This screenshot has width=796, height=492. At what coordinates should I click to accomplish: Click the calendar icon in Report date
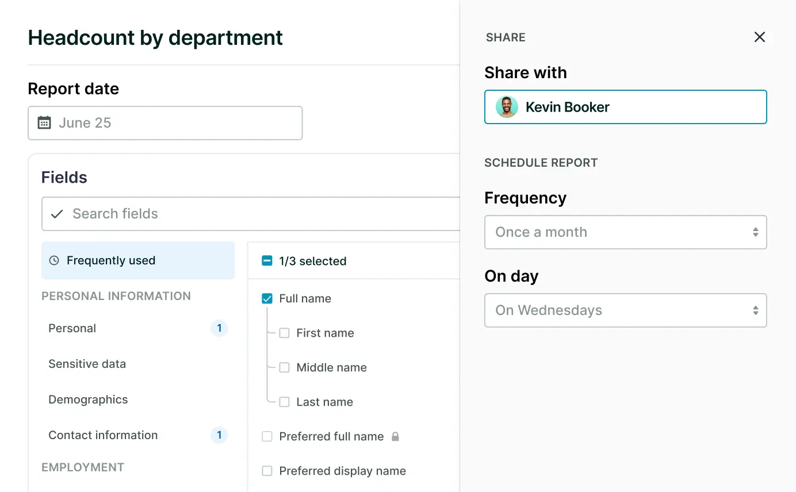click(x=44, y=122)
